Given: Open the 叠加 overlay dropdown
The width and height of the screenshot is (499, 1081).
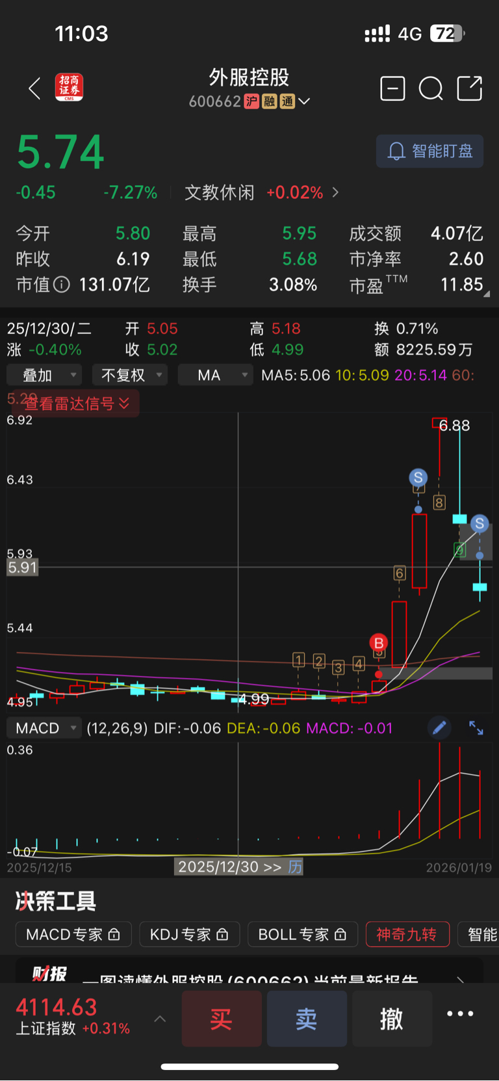Looking at the screenshot, I should tap(44, 375).
